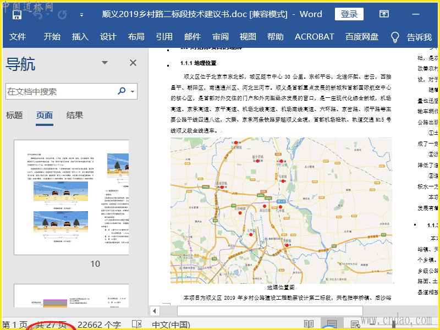Viewport: 440px width, 330px height.
Task: Click the proofing check icon in status bar
Action: point(136,324)
